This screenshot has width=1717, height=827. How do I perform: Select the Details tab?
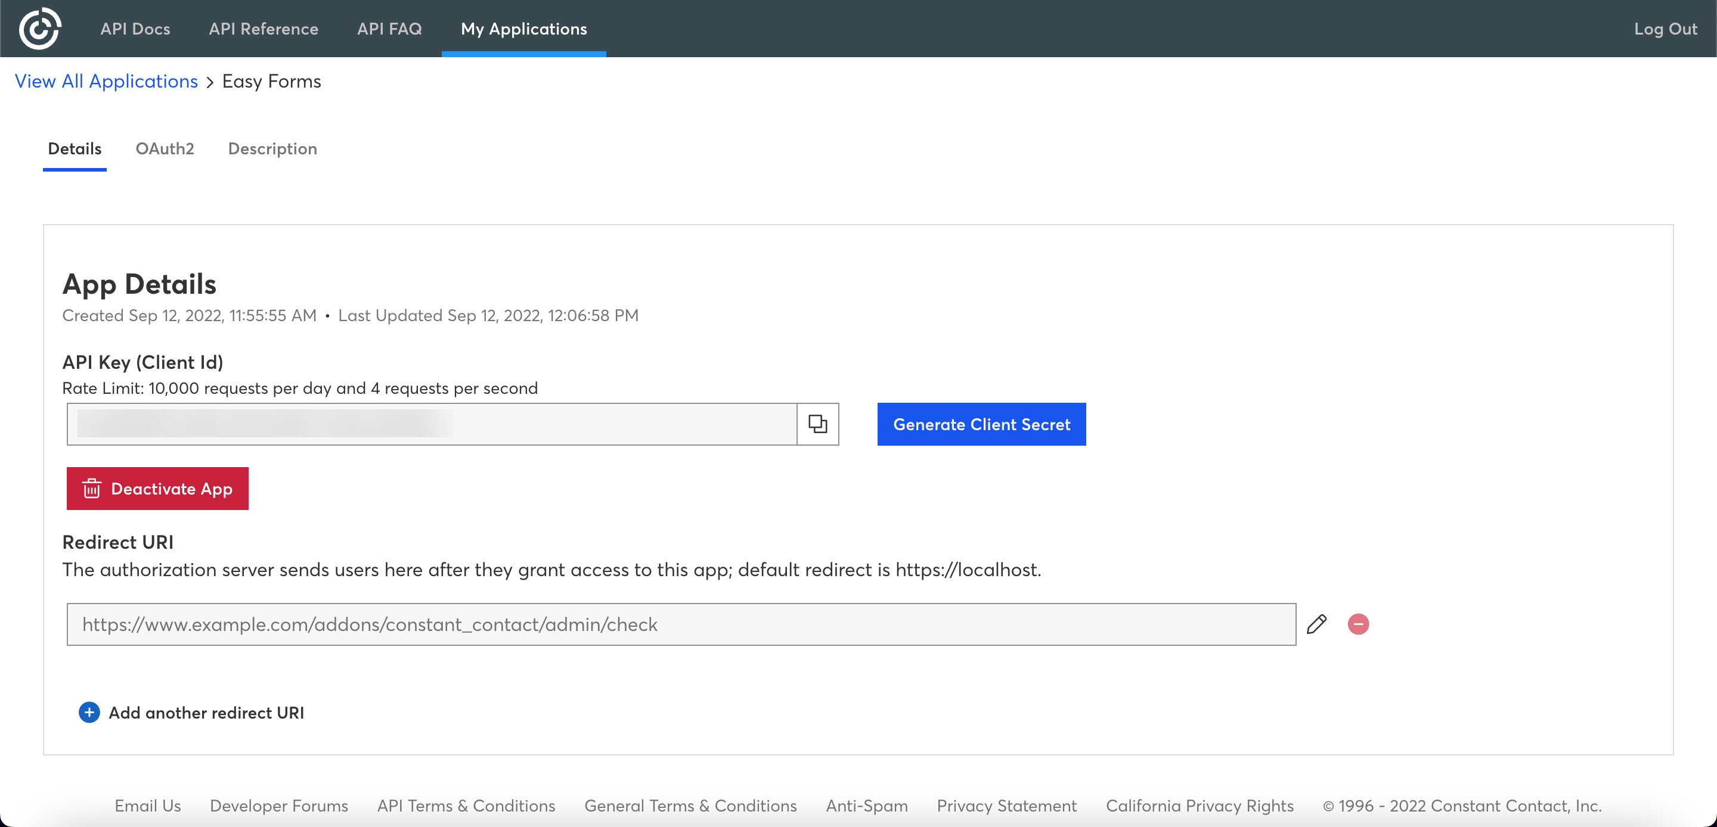(75, 148)
